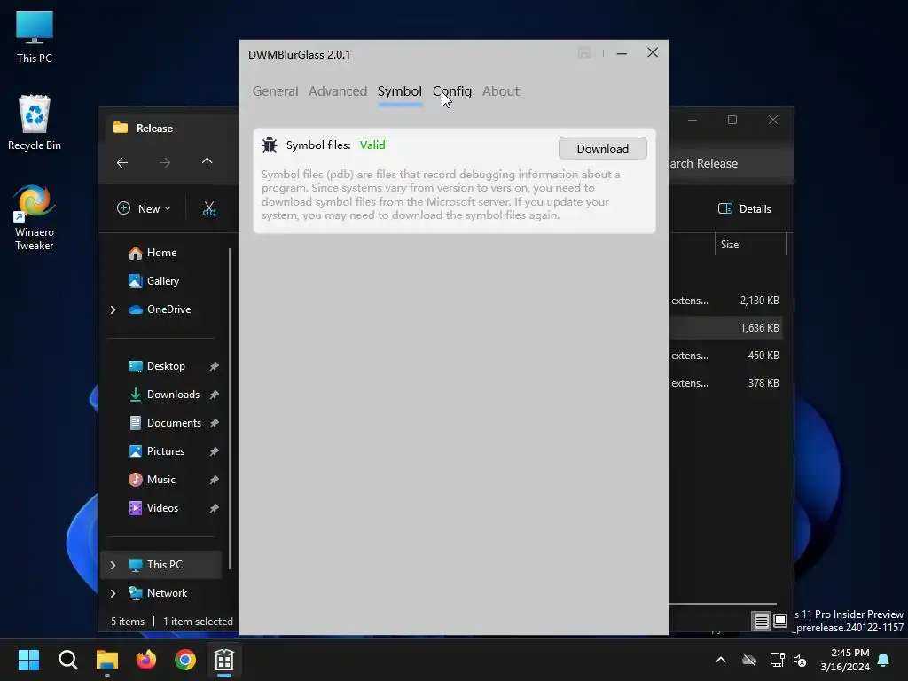The width and height of the screenshot is (908, 681).
Task: Click the Explorer sidebar vertical scrollbar
Action: 230,409
